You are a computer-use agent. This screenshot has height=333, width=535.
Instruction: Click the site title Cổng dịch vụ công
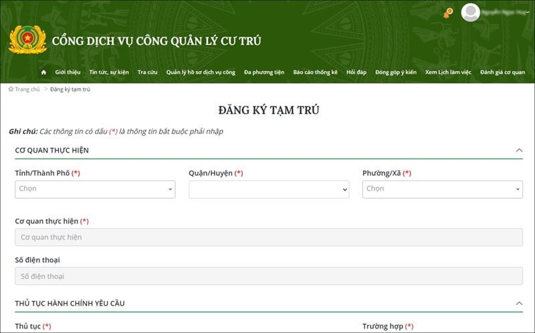point(156,41)
